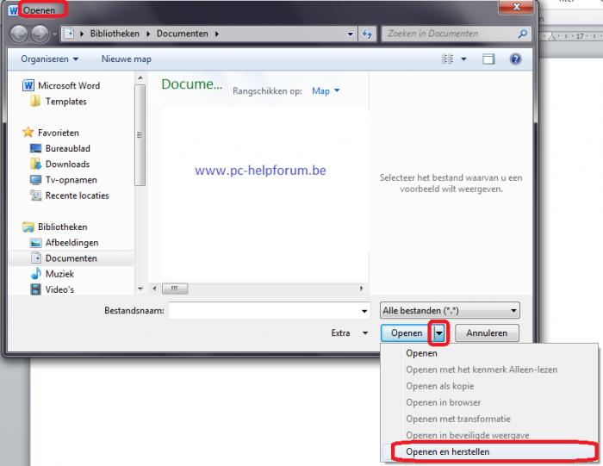Open the Downloads folder

(59, 165)
